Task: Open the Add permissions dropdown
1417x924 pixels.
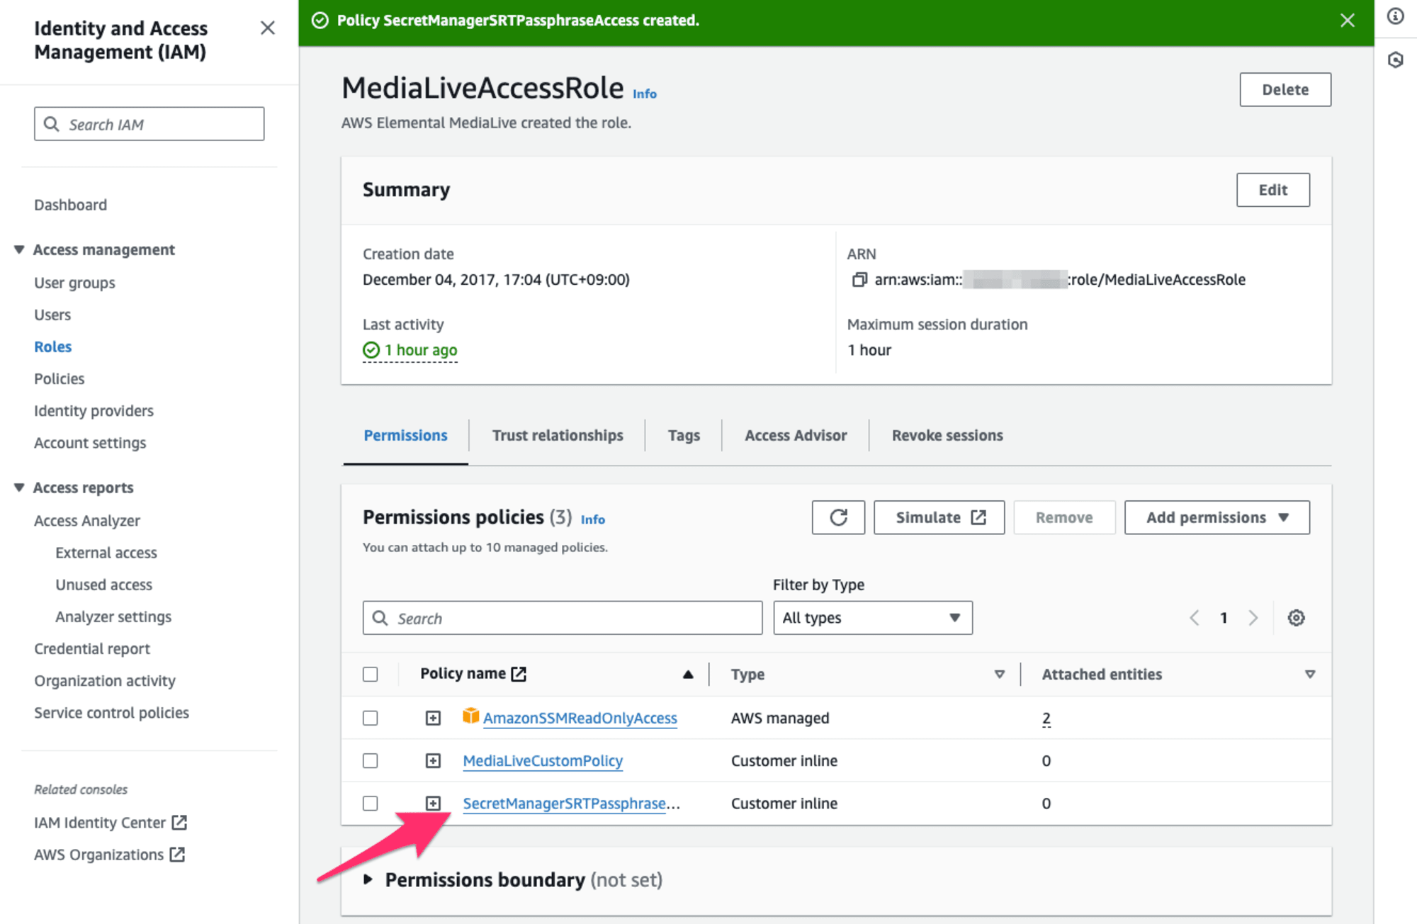Action: click(1216, 517)
